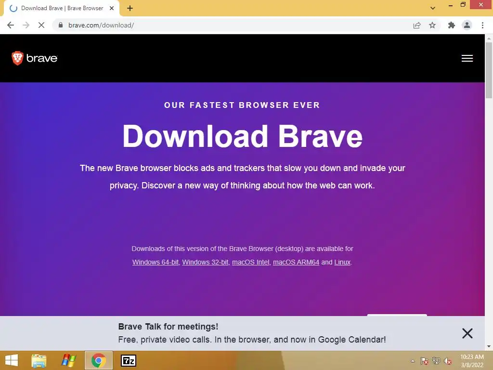The height and width of the screenshot is (370, 493).
Task: Open the tab search chevron
Action: click(433, 8)
